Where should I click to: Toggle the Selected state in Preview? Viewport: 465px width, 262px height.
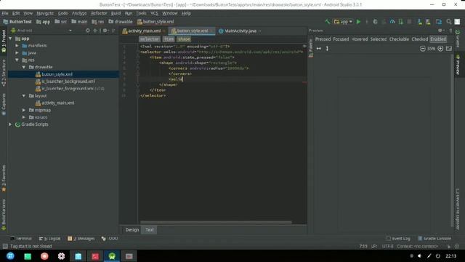tap(379, 39)
